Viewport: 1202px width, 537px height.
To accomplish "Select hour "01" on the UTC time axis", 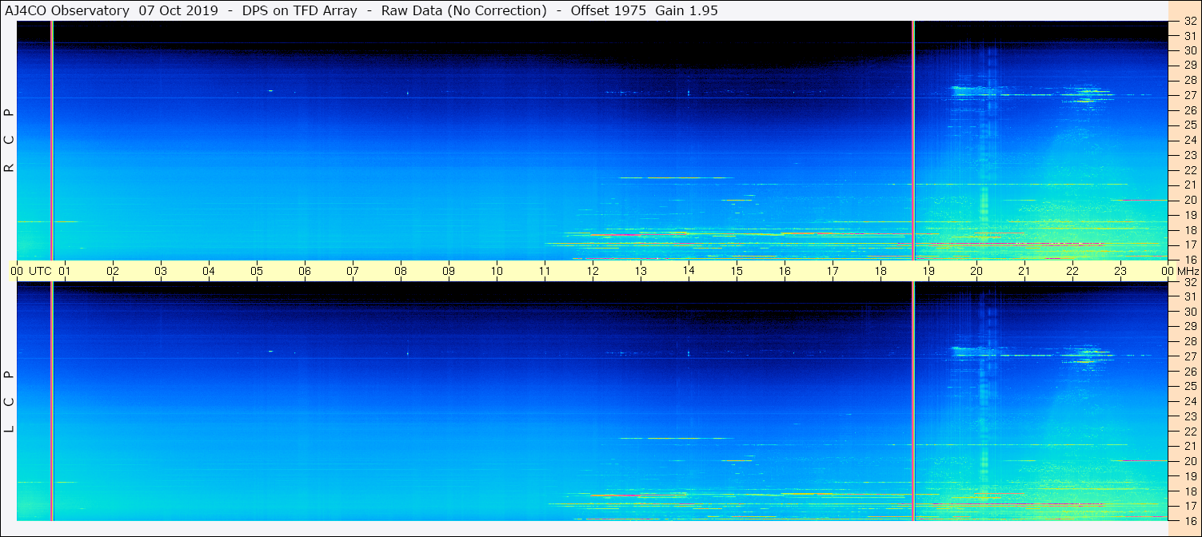I will click(65, 271).
